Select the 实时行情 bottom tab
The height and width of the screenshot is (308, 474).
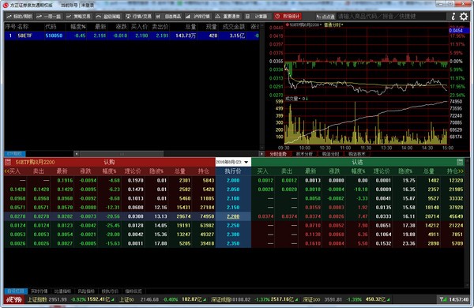tap(39, 291)
